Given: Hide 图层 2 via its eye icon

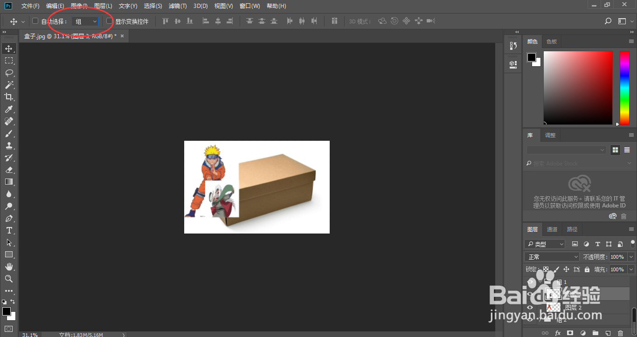Looking at the screenshot, I should (x=530, y=308).
